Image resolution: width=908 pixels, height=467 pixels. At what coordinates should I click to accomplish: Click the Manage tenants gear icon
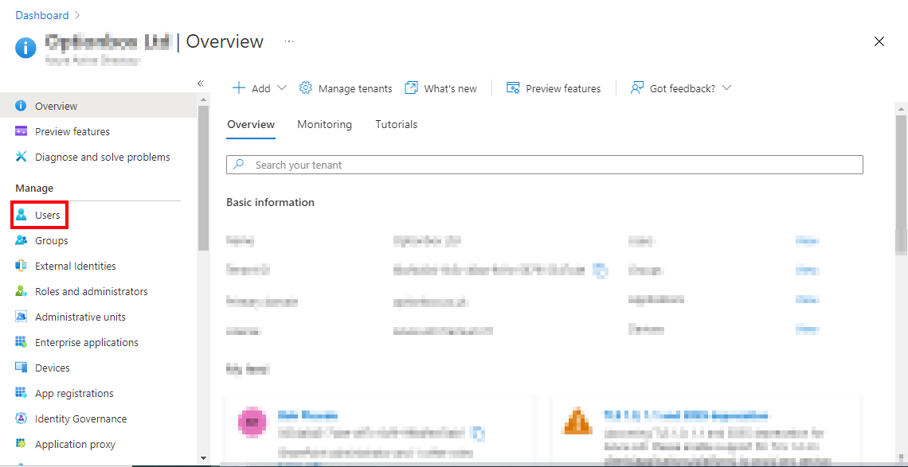click(x=305, y=88)
